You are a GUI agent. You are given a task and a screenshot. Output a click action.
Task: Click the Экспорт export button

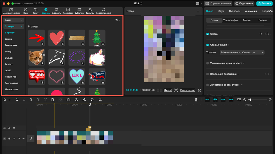pos(265,3)
